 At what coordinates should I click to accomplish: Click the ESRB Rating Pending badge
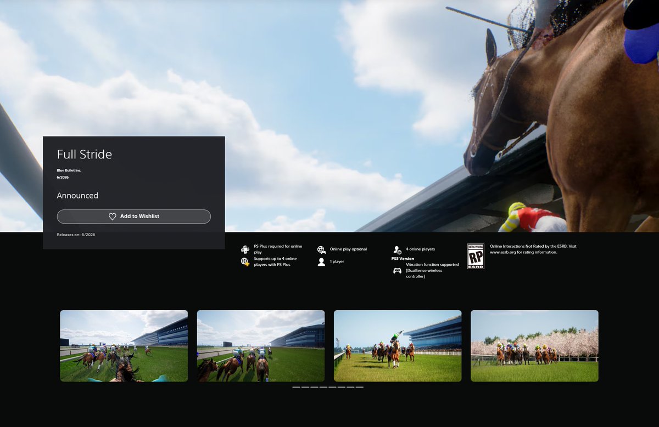point(476,256)
